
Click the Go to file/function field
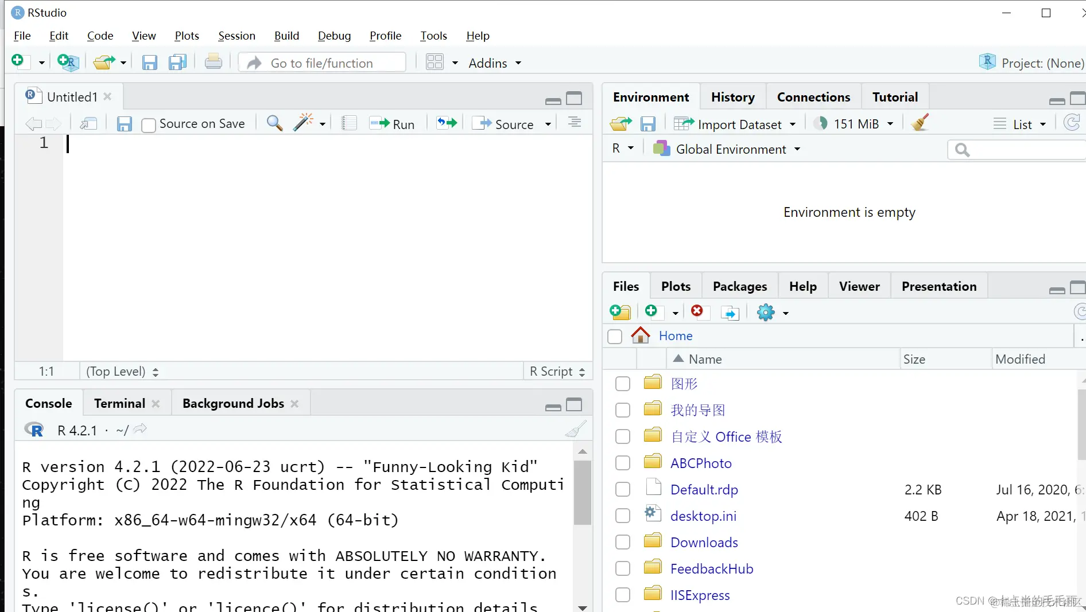click(322, 63)
